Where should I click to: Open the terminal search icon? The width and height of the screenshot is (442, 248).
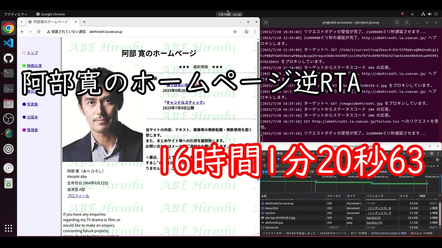tap(397, 22)
